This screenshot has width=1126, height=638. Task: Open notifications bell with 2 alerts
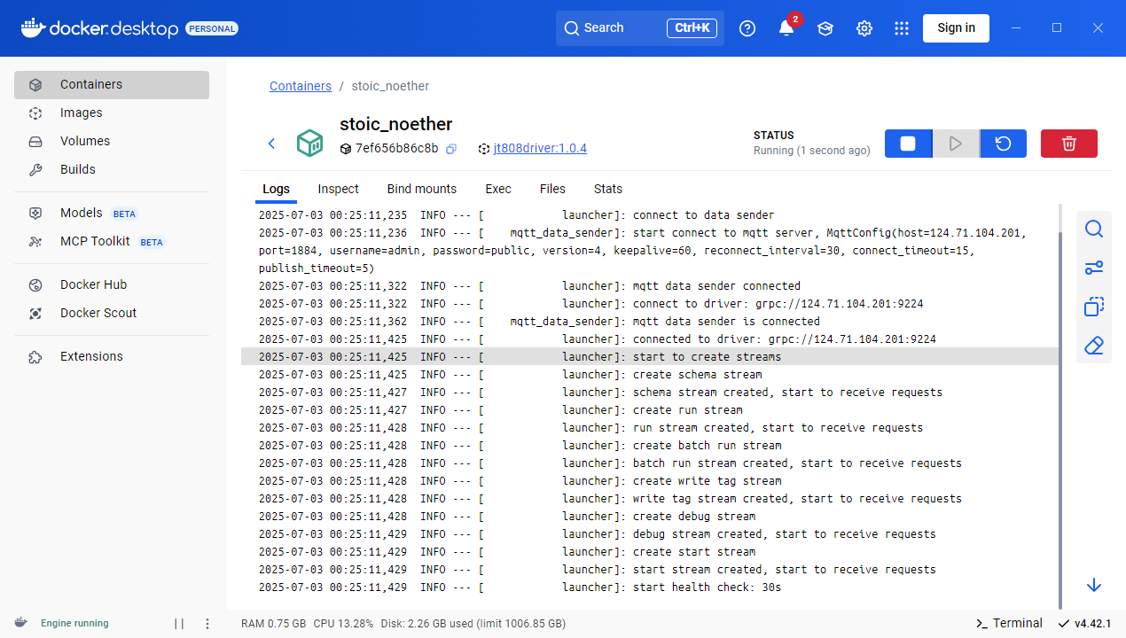click(x=786, y=28)
